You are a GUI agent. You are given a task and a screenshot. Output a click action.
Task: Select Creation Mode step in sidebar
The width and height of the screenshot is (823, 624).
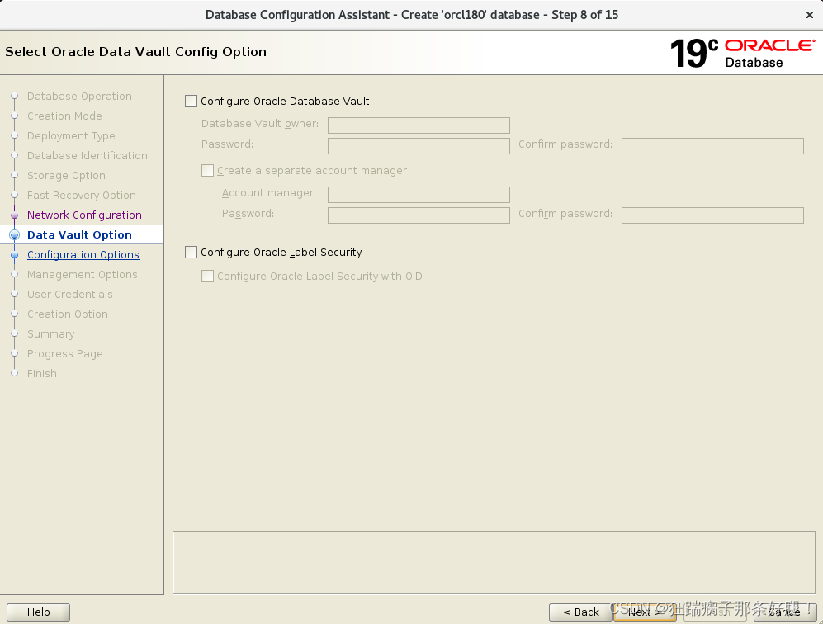coord(64,116)
